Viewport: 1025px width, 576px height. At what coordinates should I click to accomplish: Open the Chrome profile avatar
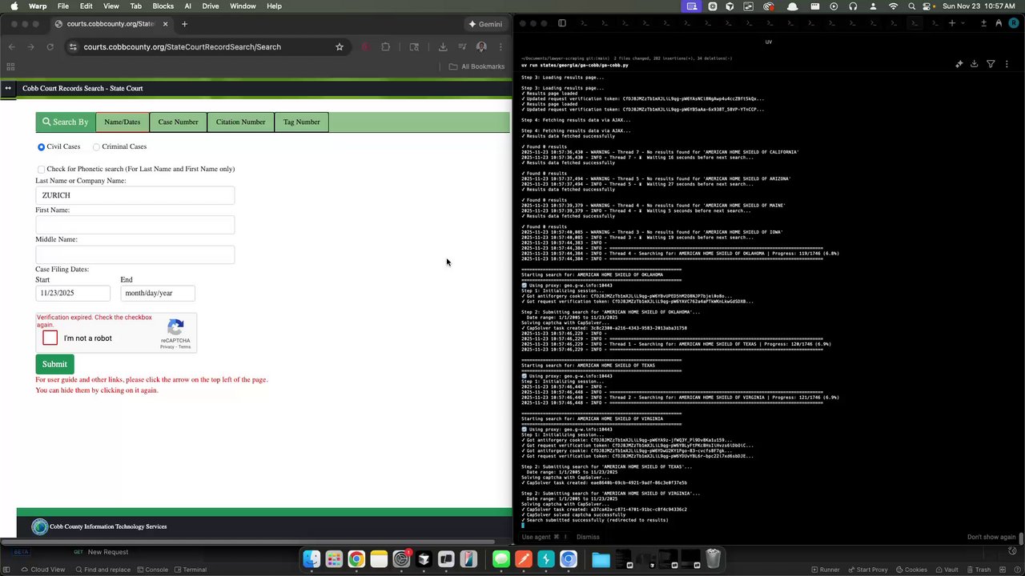point(481,47)
